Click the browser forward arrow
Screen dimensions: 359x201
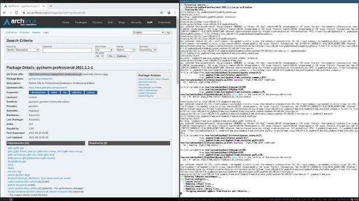[10, 13]
